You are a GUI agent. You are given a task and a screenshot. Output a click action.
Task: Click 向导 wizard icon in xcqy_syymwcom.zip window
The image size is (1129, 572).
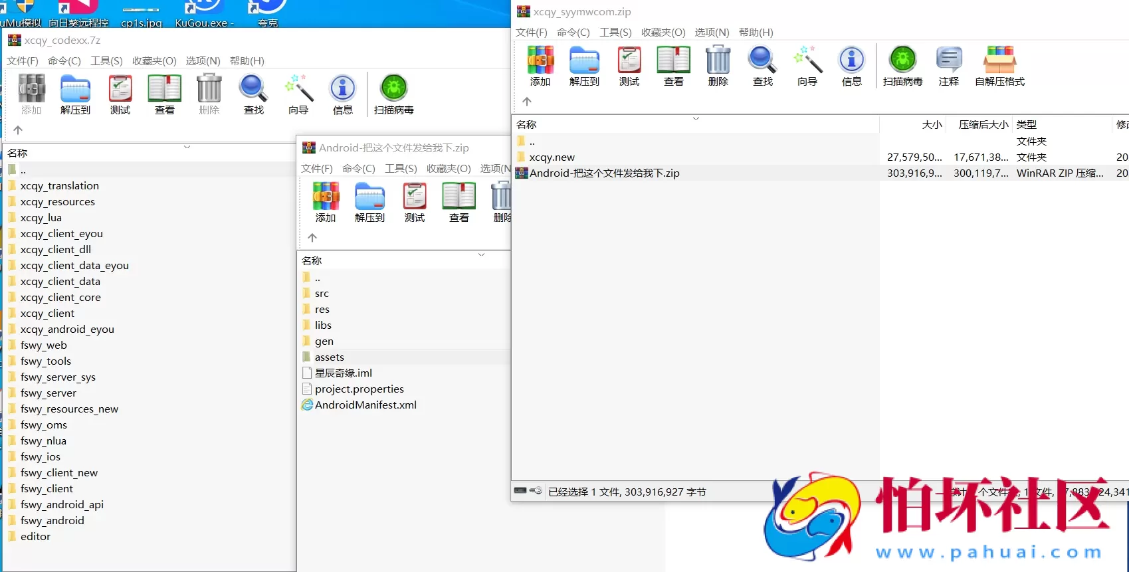point(807,66)
